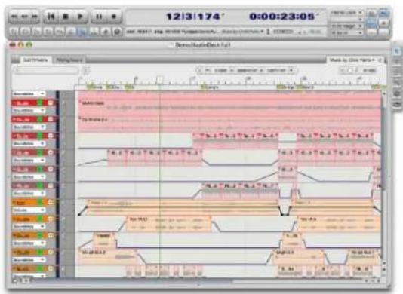Image resolution: width=403 pixels, height=294 pixels.
Task: Toggle play-enable on the second orange track
Action: pos(40,219)
